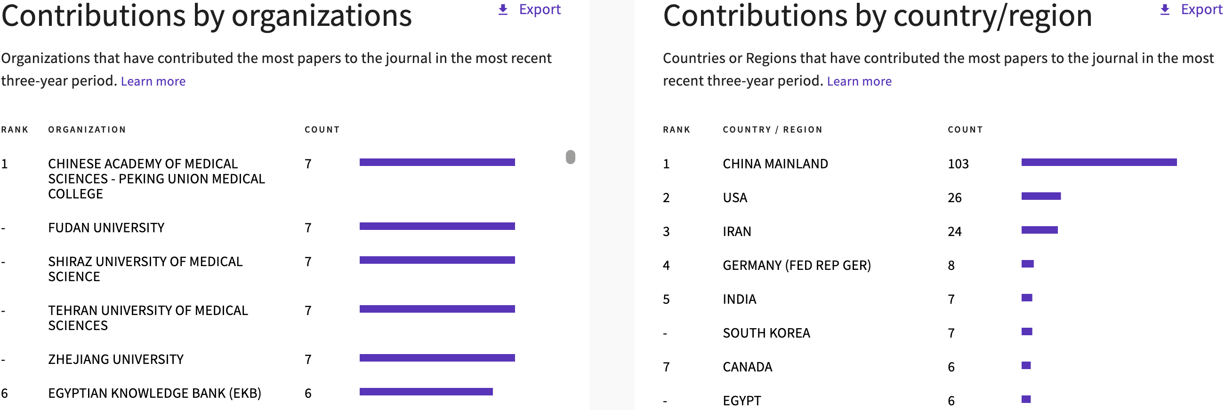Click the Country / Region column header
The width and height of the screenshot is (1225, 410).
click(772, 130)
